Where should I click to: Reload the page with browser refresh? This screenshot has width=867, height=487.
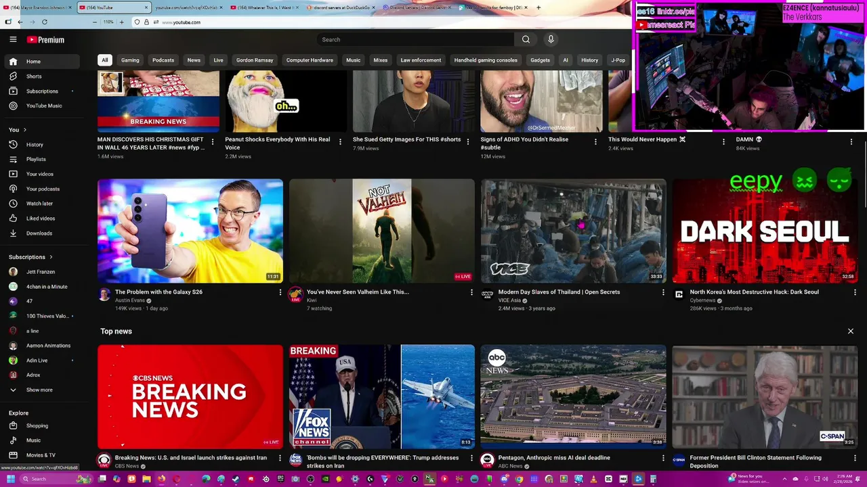[x=45, y=22]
